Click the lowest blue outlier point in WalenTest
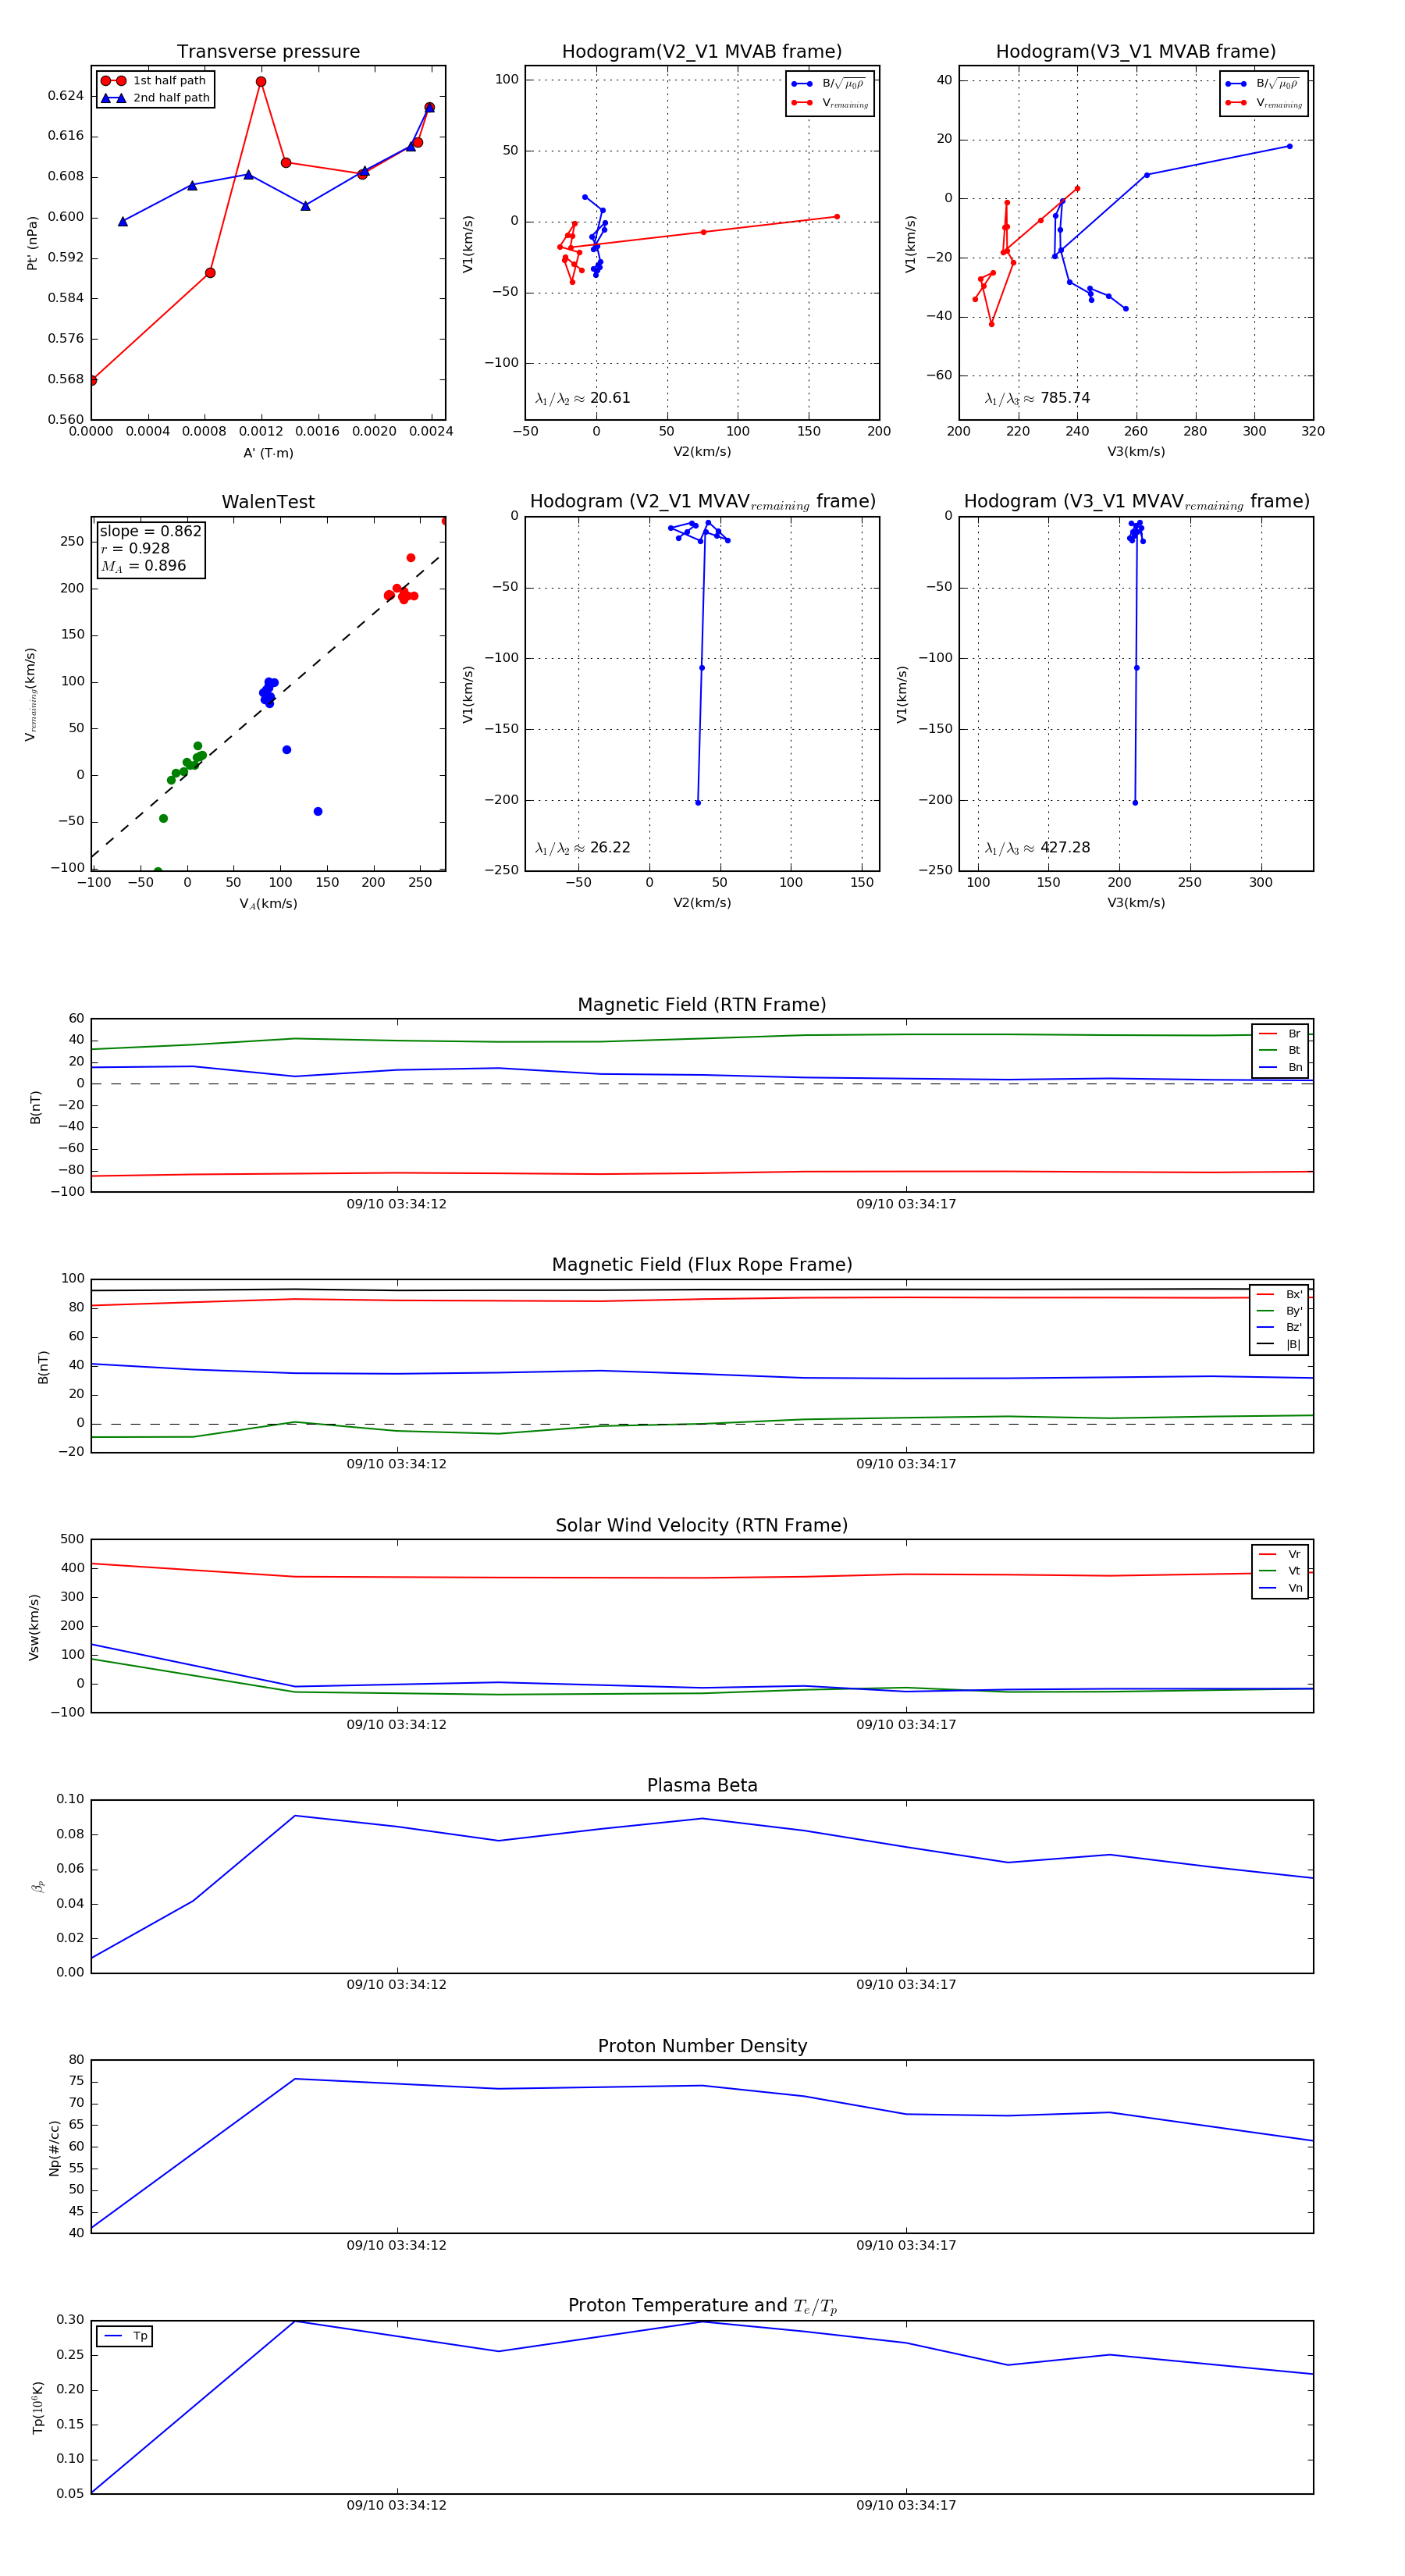This screenshot has width=1405, height=2576. [x=318, y=812]
